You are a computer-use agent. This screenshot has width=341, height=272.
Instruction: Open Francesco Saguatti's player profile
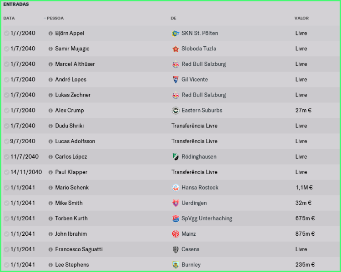point(79,249)
